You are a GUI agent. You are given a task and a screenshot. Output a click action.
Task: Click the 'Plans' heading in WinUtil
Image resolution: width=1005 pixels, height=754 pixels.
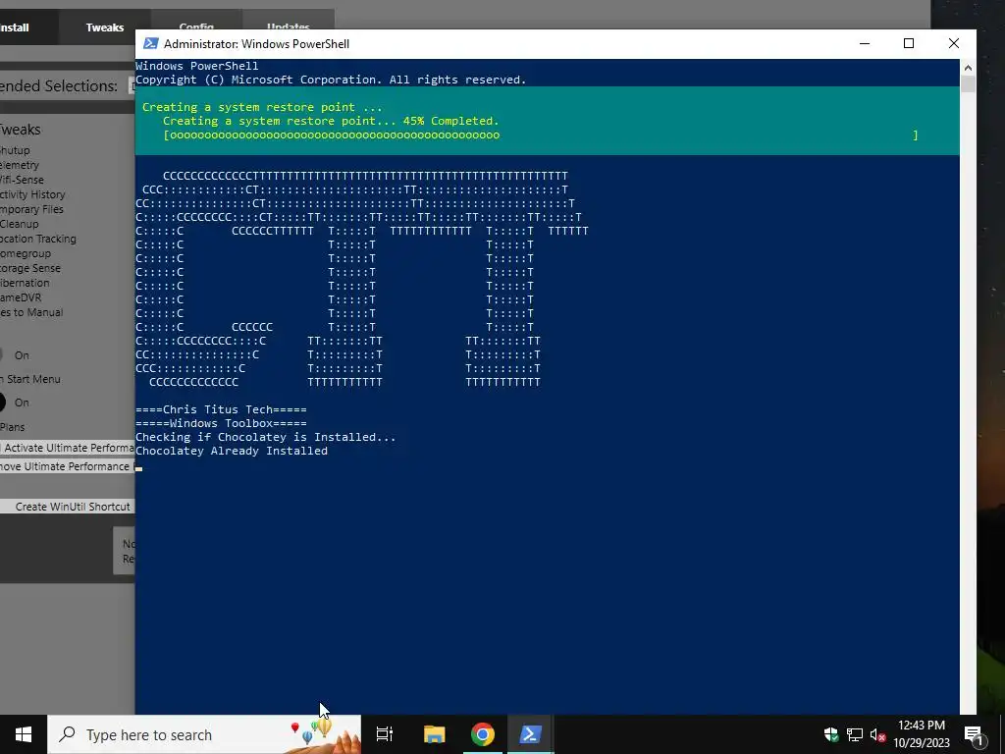click(x=12, y=427)
